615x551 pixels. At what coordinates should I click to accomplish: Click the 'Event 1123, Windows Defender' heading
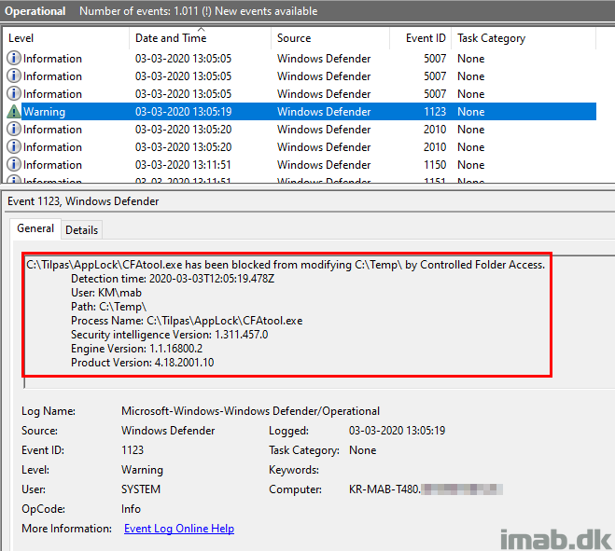click(x=83, y=201)
